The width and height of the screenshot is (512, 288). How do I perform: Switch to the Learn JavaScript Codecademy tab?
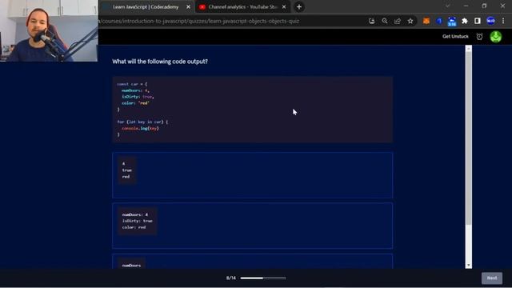tap(146, 7)
